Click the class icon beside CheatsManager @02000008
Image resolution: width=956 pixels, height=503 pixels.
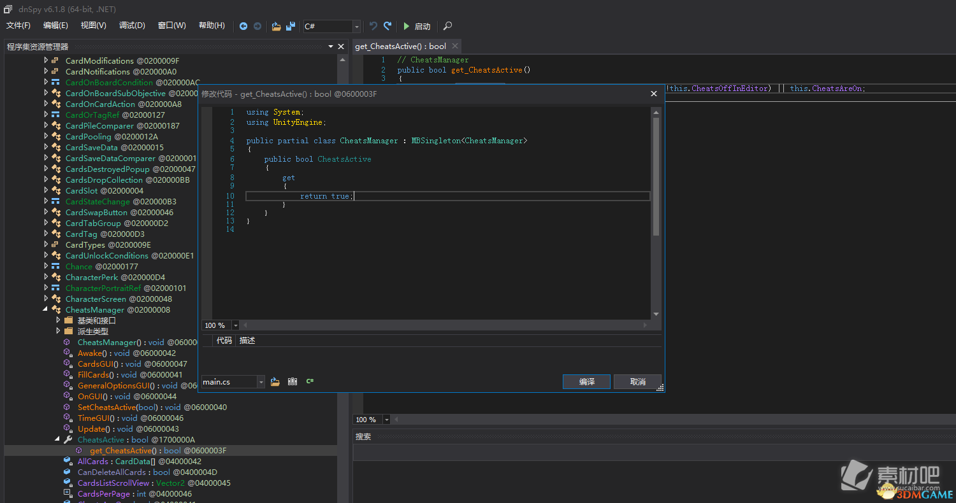click(55, 309)
